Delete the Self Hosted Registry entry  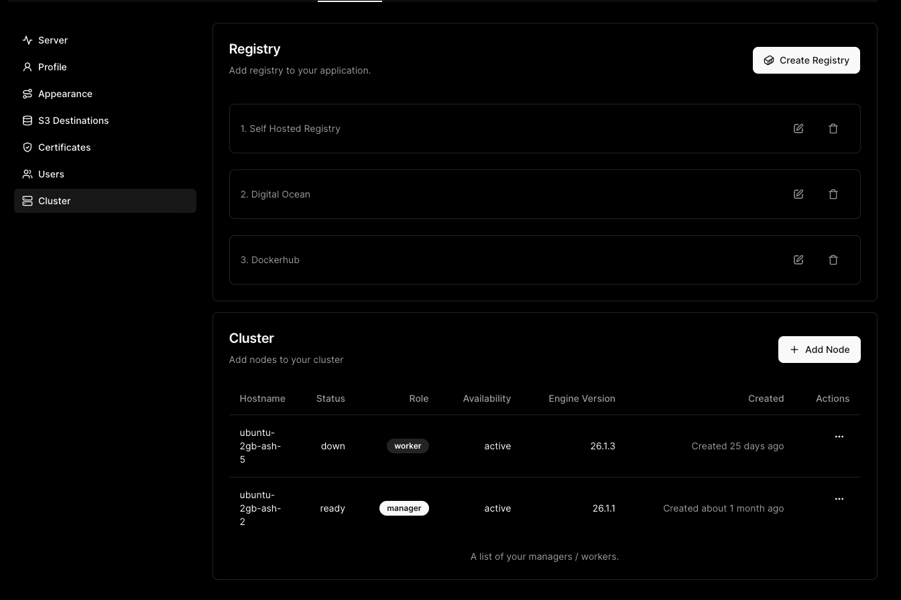[x=833, y=129]
